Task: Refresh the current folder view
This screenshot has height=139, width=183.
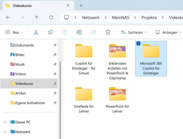Action: pos(51,17)
